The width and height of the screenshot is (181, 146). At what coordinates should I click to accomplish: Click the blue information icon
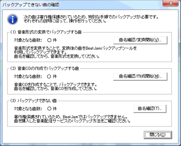[13, 19]
